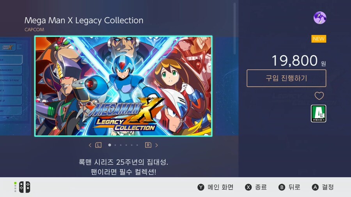Viewport: 351px width, 197px height.
Task: Click the vertical page scrollbar
Action: pos(235,28)
